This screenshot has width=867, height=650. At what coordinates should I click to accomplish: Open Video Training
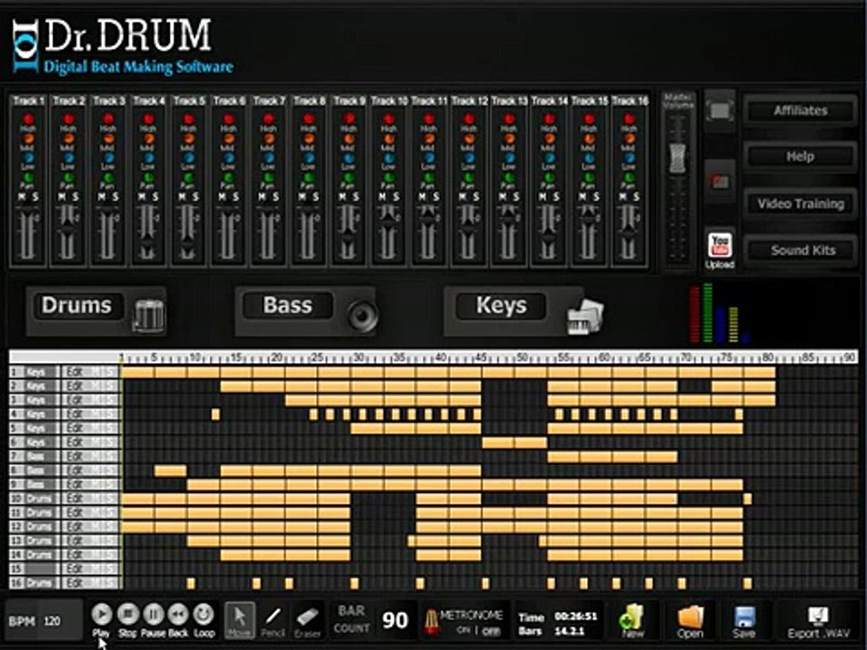[x=800, y=204]
